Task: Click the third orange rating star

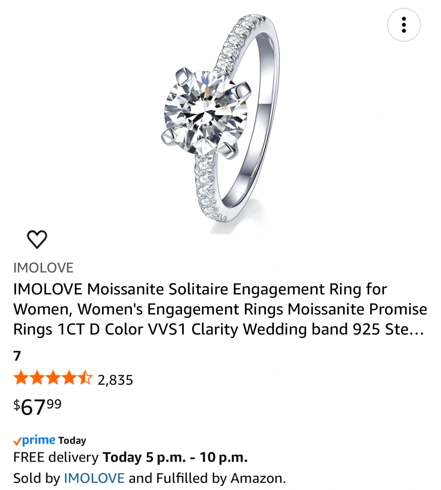Action: pyautogui.click(x=53, y=378)
